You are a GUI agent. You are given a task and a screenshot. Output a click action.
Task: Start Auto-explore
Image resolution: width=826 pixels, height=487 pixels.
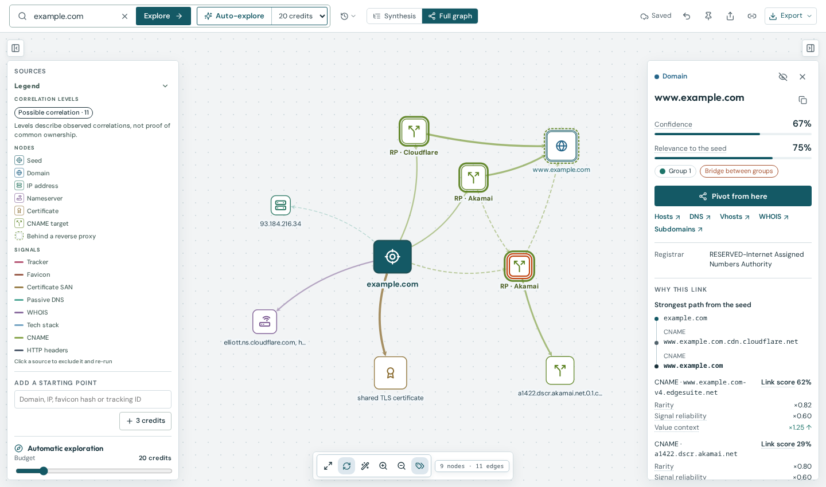(235, 16)
